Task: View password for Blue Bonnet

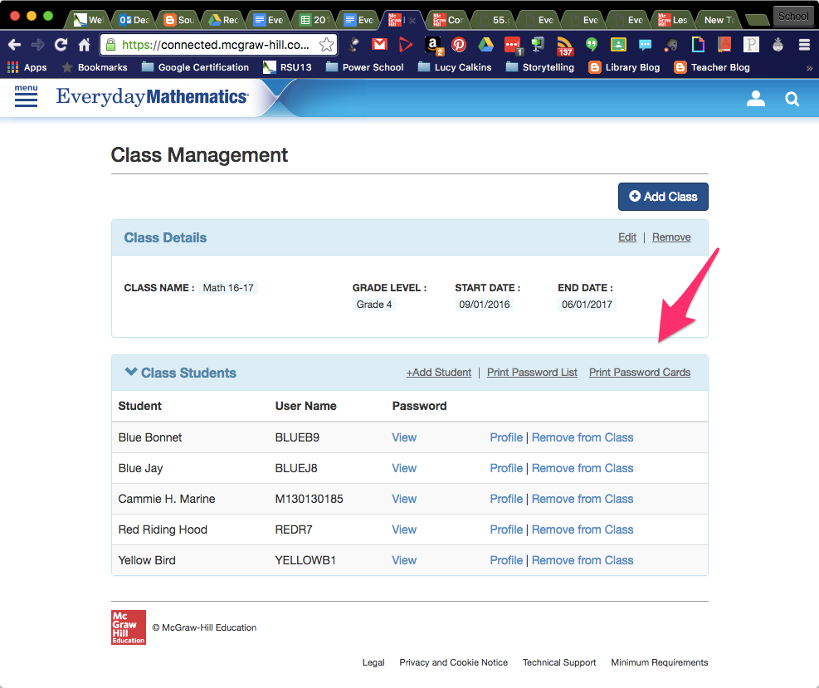Action: pyautogui.click(x=404, y=437)
